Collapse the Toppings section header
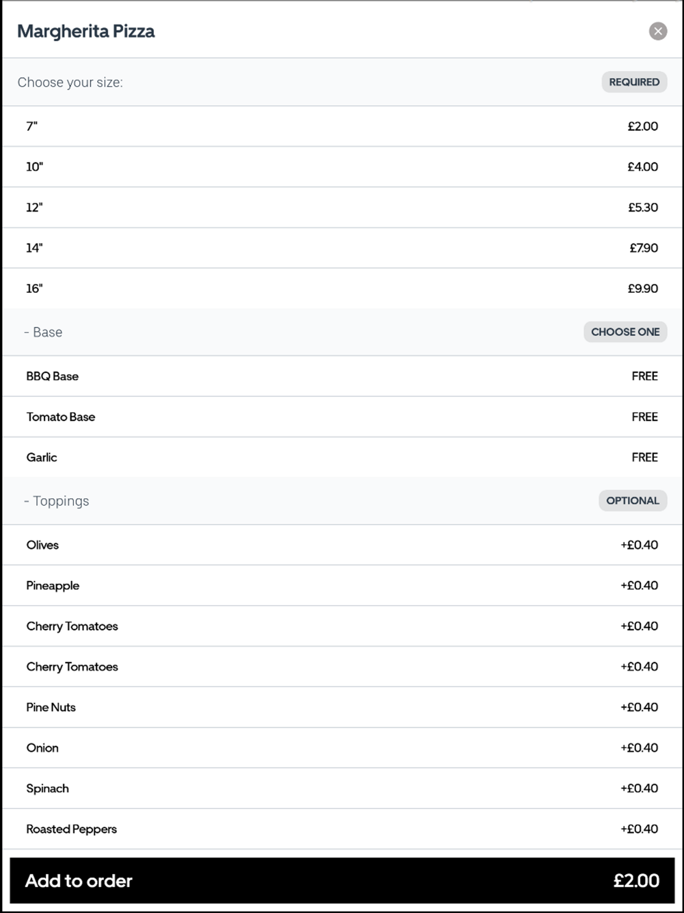This screenshot has width=684, height=913. [x=57, y=501]
